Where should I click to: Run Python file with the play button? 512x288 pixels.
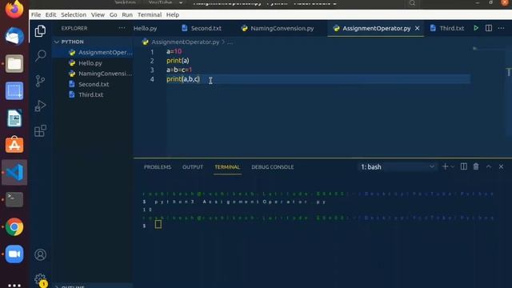click(476, 28)
